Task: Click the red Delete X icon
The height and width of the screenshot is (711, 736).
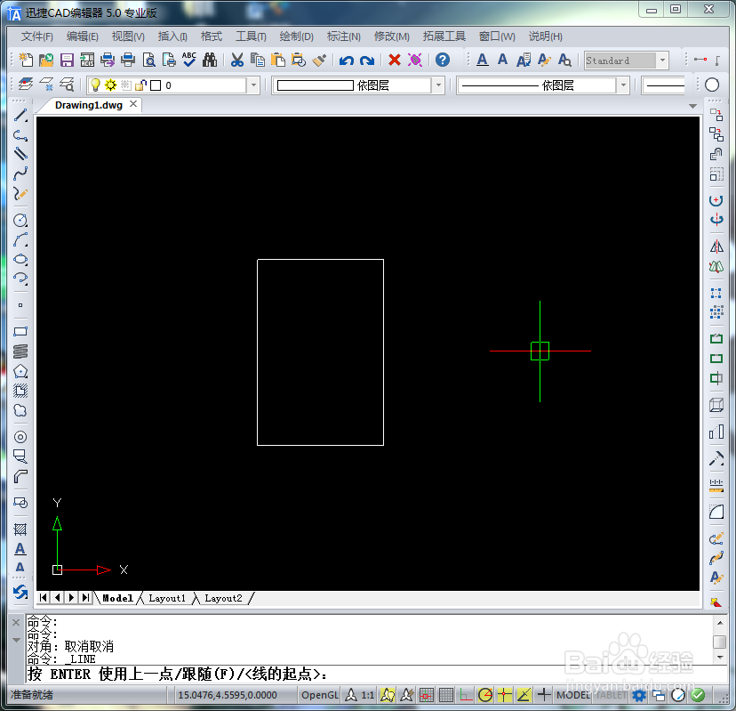Action: 395,60
